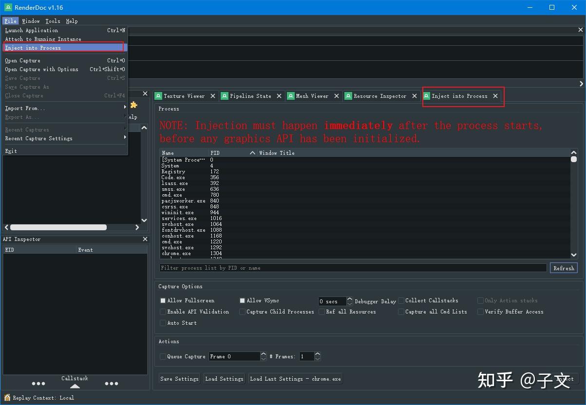This screenshot has height=405, width=586.
Task: Increase Debugger Delay using the stepper
Action: coord(349,299)
